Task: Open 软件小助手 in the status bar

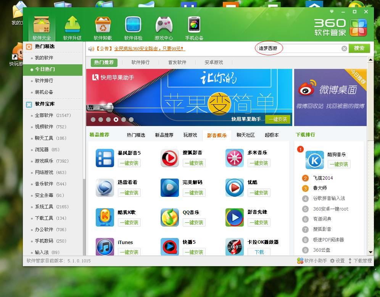Action: [x=312, y=261]
